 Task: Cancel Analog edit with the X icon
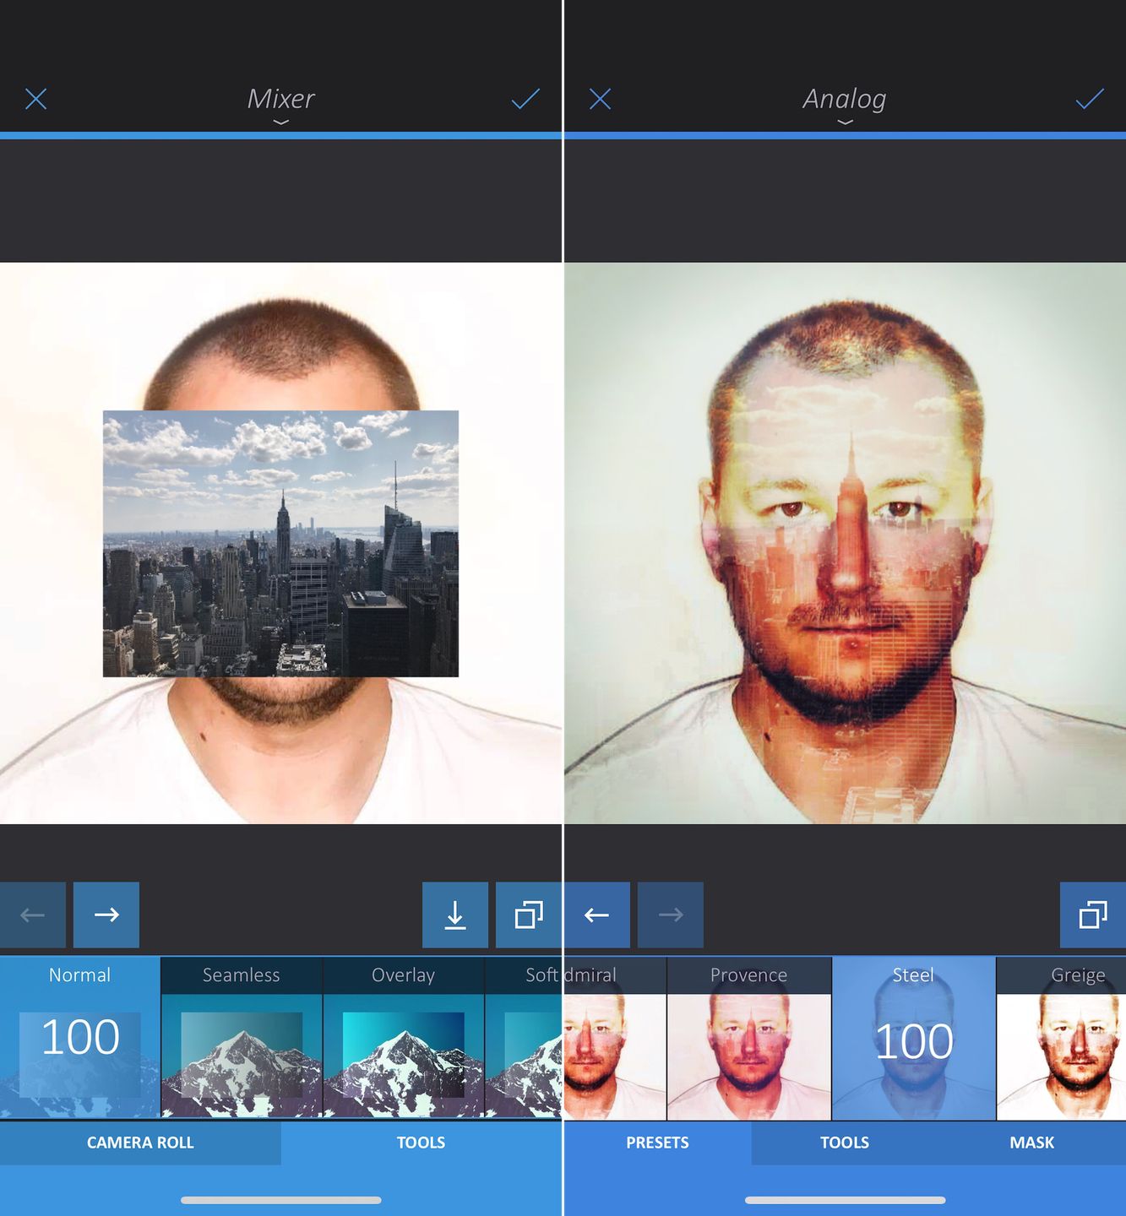click(x=600, y=99)
